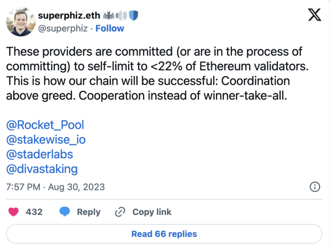Click the X logo icon
The image size is (330, 247).
(315, 15)
